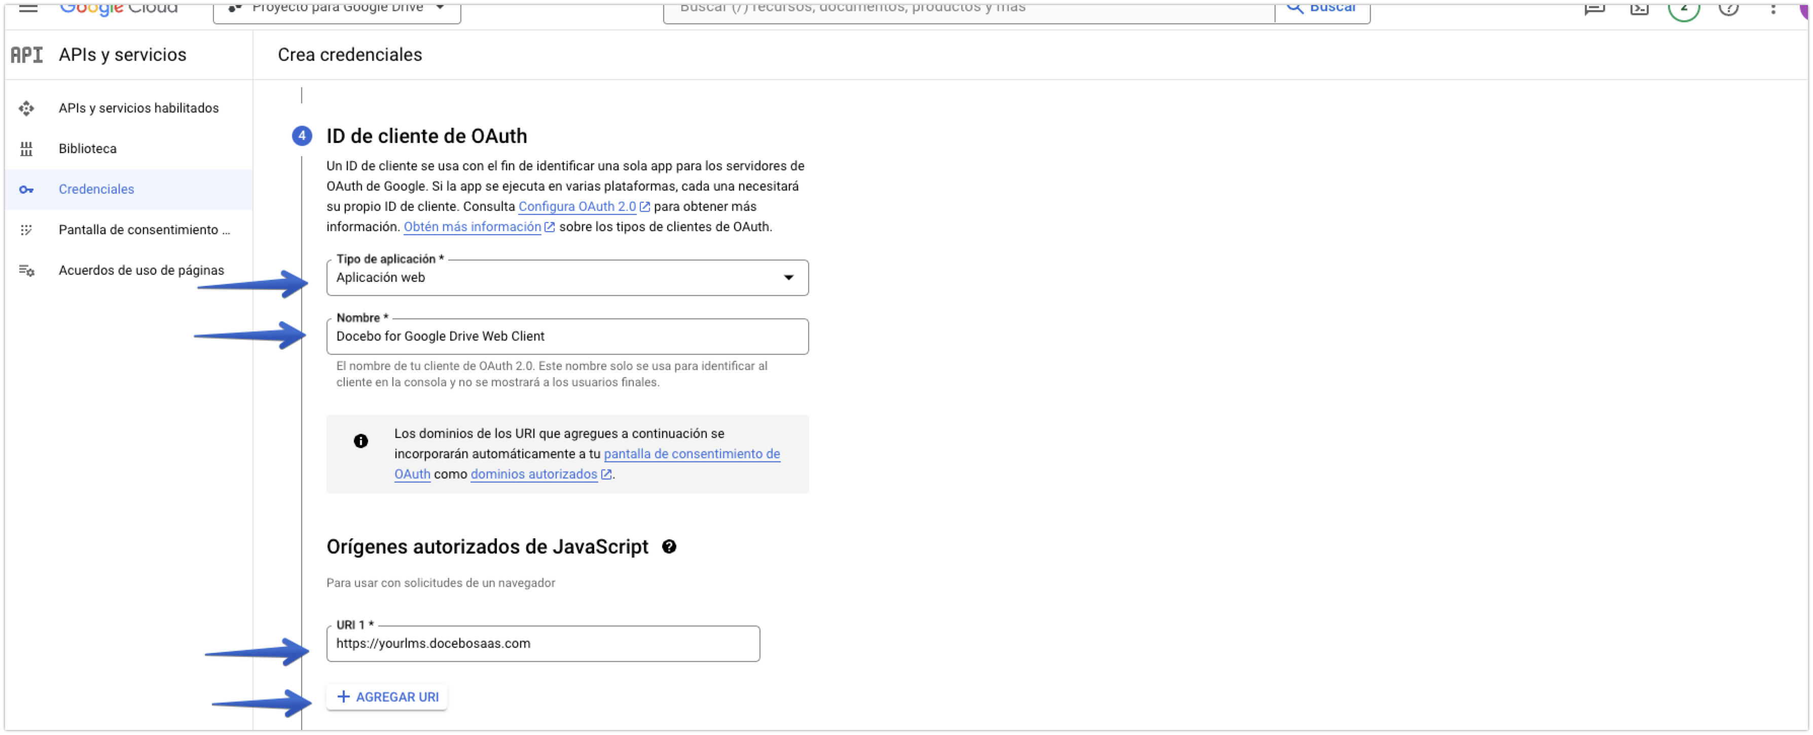Click the Orígenes autorizados de JavaScript heading
Image resolution: width=1813 pixels, height=735 pixels.
[487, 547]
